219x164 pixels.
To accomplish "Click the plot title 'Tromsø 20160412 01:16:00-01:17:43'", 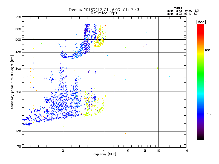I will (104, 10).
